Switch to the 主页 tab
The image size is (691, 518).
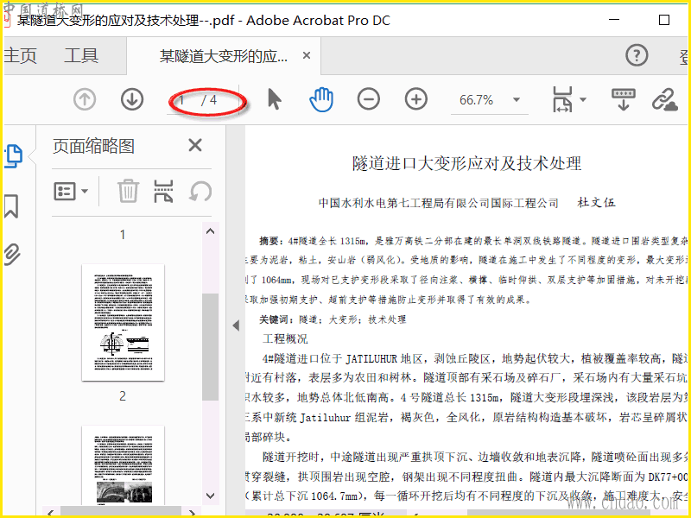20,55
